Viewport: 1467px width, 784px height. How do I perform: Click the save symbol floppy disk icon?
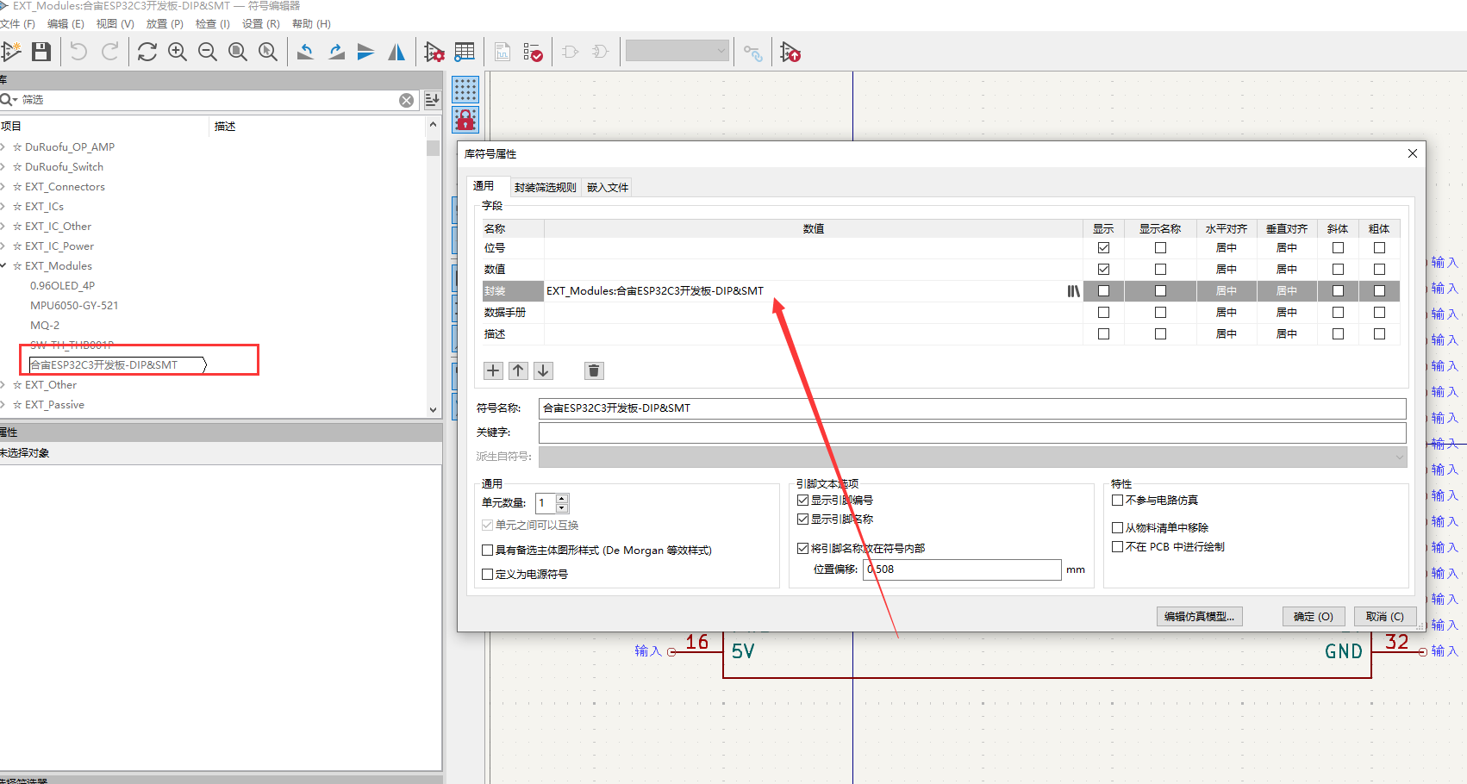click(x=41, y=53)
